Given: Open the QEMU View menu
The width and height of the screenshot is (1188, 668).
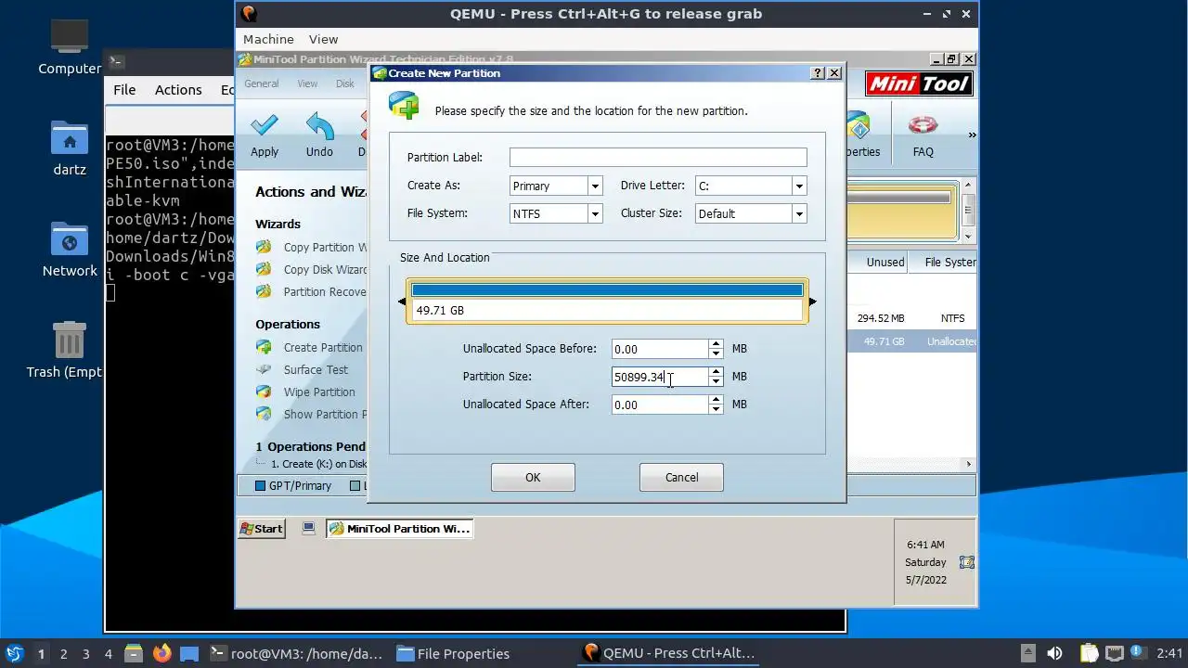Looking at the screenshot, I should 323,39.
